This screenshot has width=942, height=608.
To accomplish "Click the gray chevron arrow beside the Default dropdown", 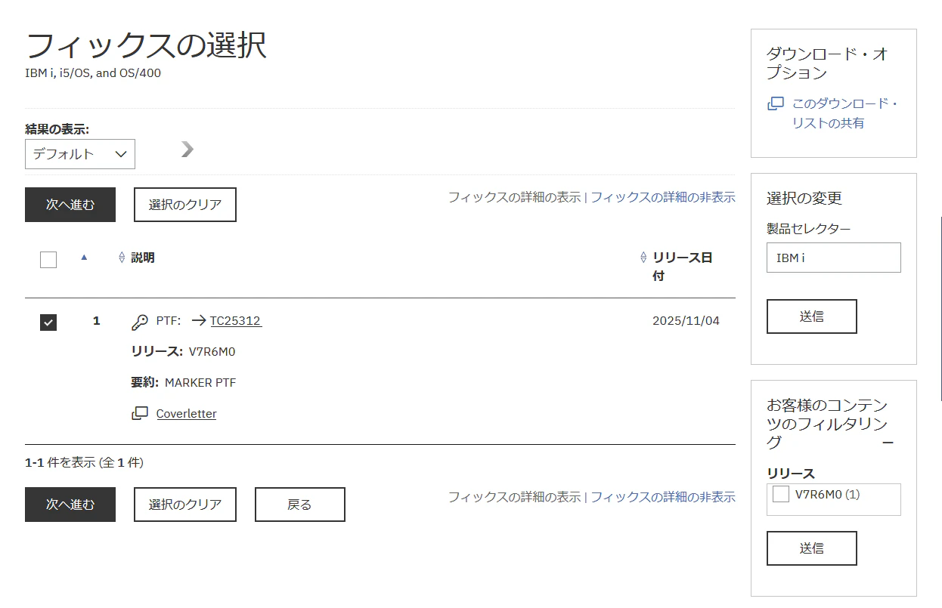I will click(187, 150).
